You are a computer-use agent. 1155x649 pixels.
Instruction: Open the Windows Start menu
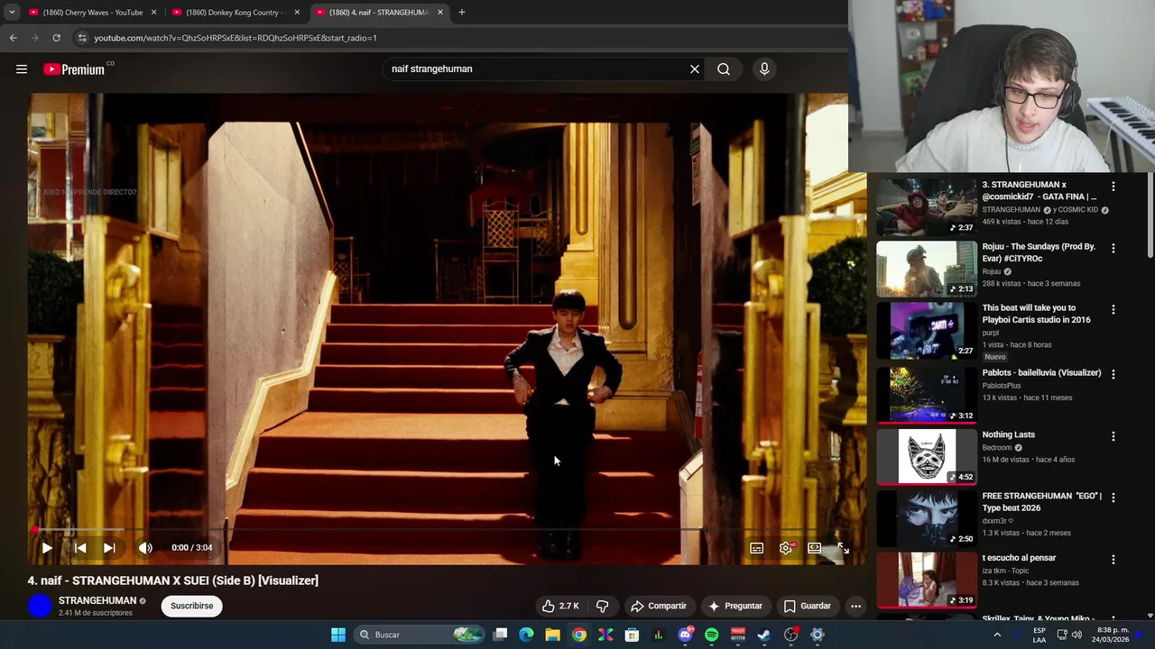coord(337,635)
